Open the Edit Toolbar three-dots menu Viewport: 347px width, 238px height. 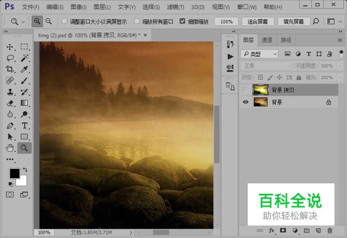pyautogui.click(x=10, y=159)
